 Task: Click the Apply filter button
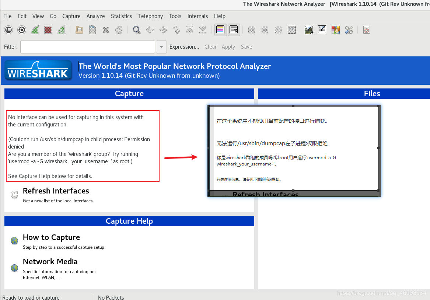pyautogui.click(x=228, y=47)
